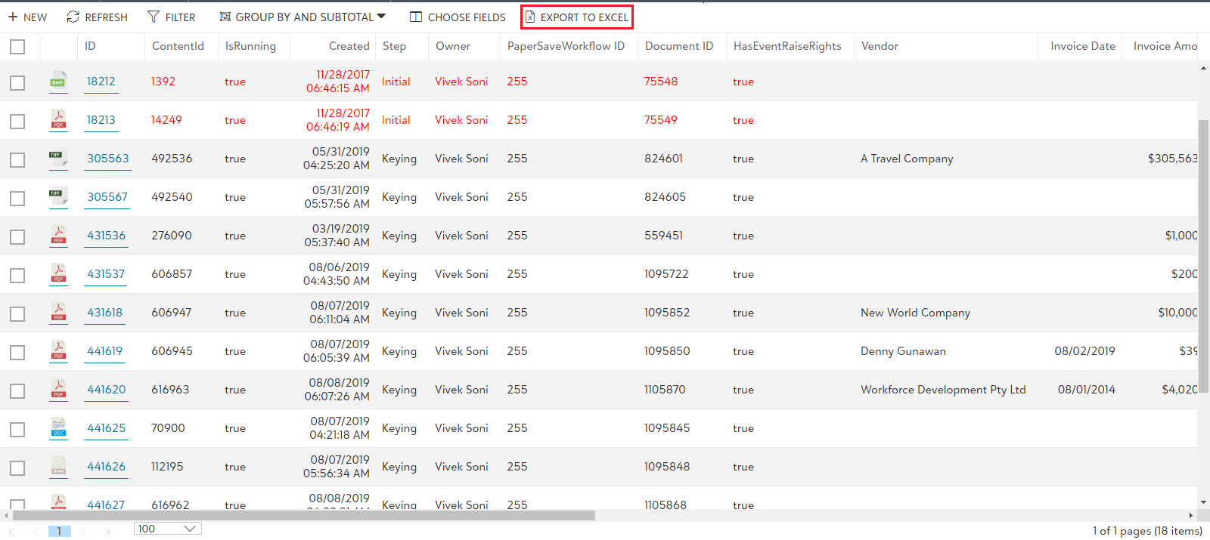Click the Refresh toolbar button
Image resolution: width=1210 pixels, height=540 pixels.
[x=97, y=17]
